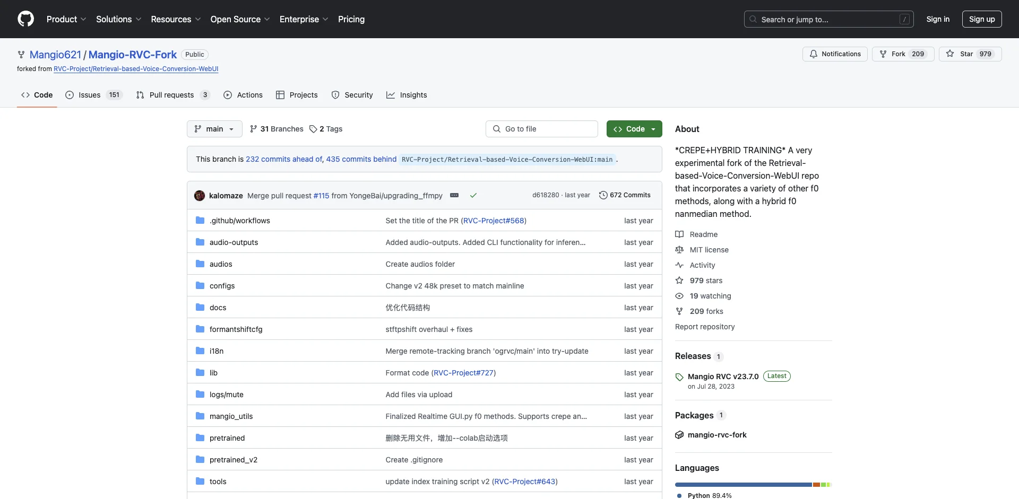Screen dimensions: 1019x499
Task: Click the commit history clock icon
Action: click(603, 195)
